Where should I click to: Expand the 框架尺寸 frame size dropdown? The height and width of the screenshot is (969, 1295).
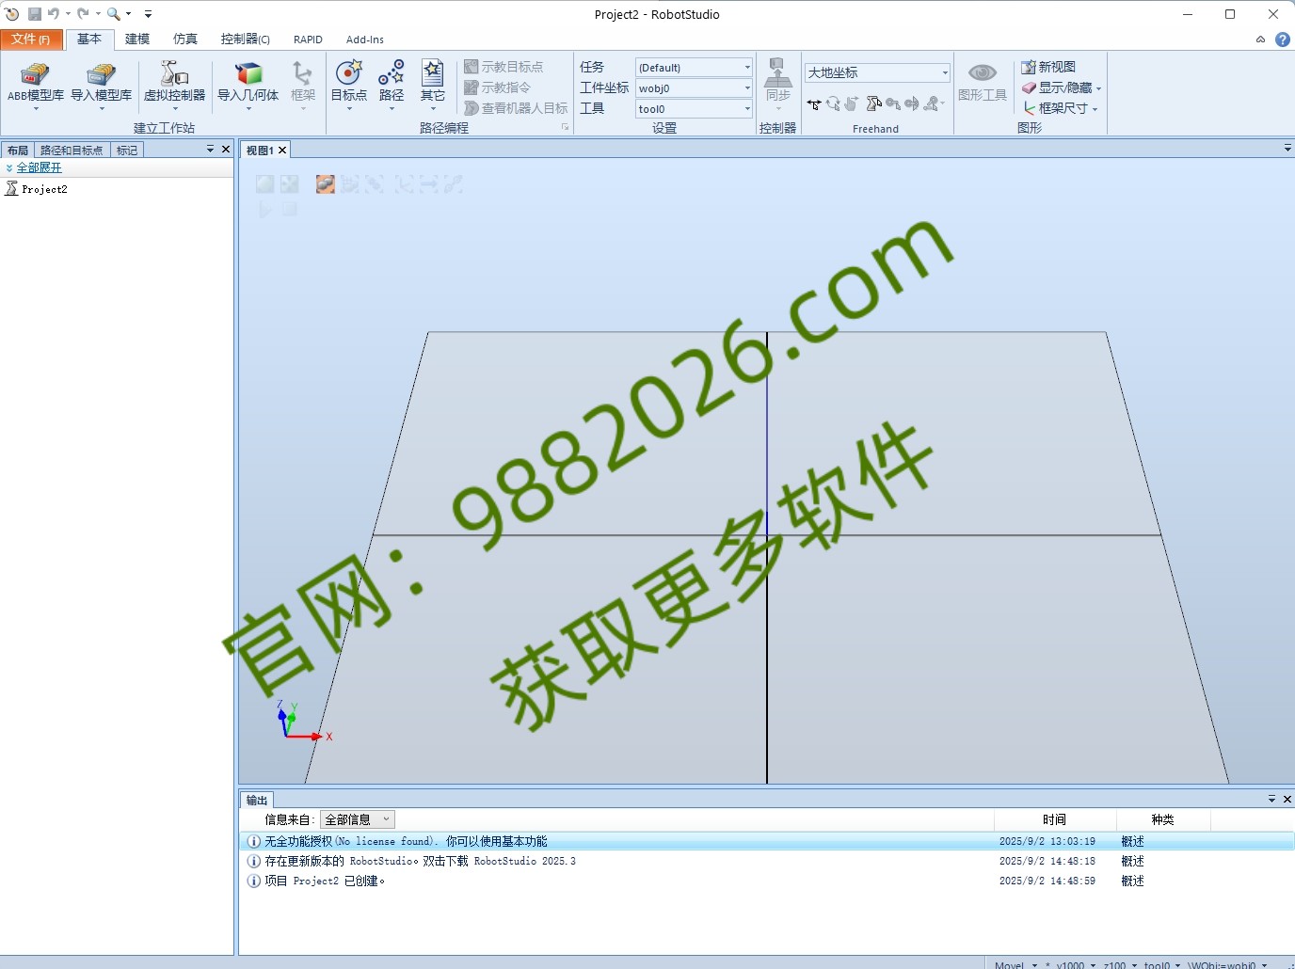pos(1095,109)
